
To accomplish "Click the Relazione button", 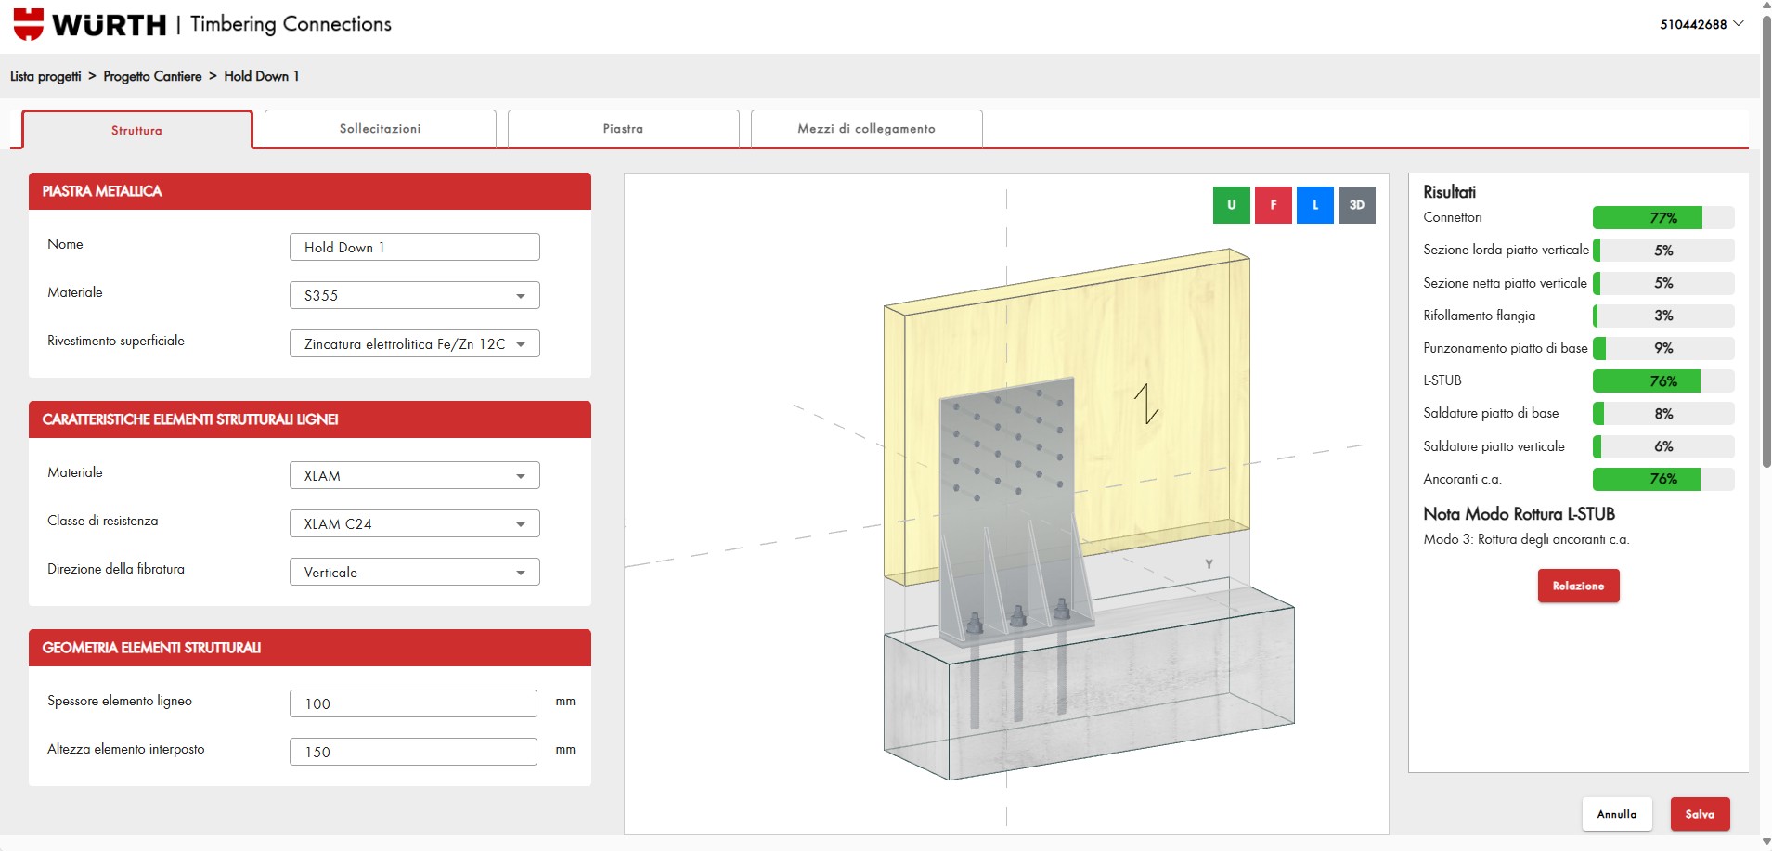I will [x=1578, y=586].
